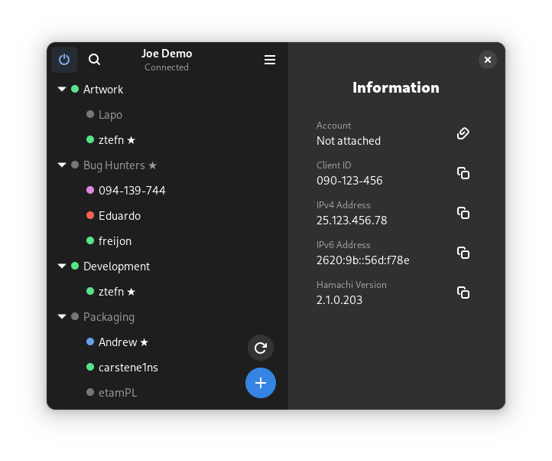
Task: Select the 094-139-744 member entry
Action: click(132, 191)
